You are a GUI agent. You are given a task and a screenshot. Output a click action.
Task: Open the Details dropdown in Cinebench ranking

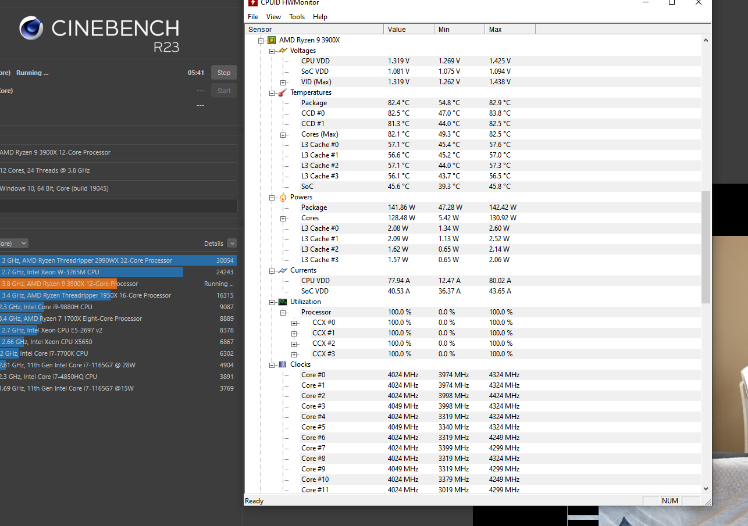pyautogui.click(x=232, y=244)
